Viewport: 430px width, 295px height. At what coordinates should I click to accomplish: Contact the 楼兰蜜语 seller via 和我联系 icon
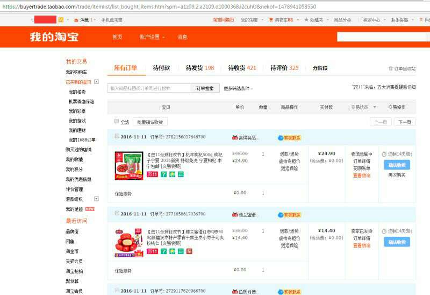pyautogui.click(x=289, y=215)
